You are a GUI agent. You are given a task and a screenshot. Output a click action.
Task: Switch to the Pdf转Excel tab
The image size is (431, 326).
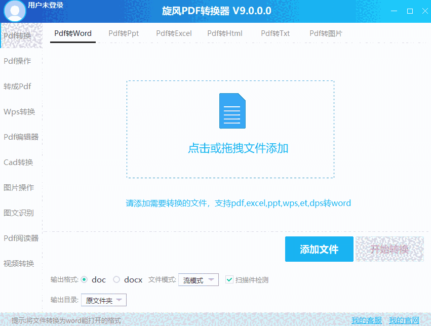tap(174, 33)
